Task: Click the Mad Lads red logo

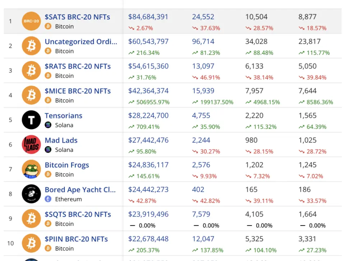Action: [31, 144]
